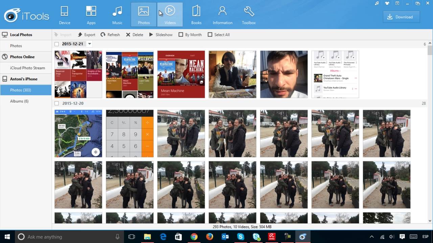Open the Apps section
The height and width of the screenshot is (243, 433).
(91, 15)
